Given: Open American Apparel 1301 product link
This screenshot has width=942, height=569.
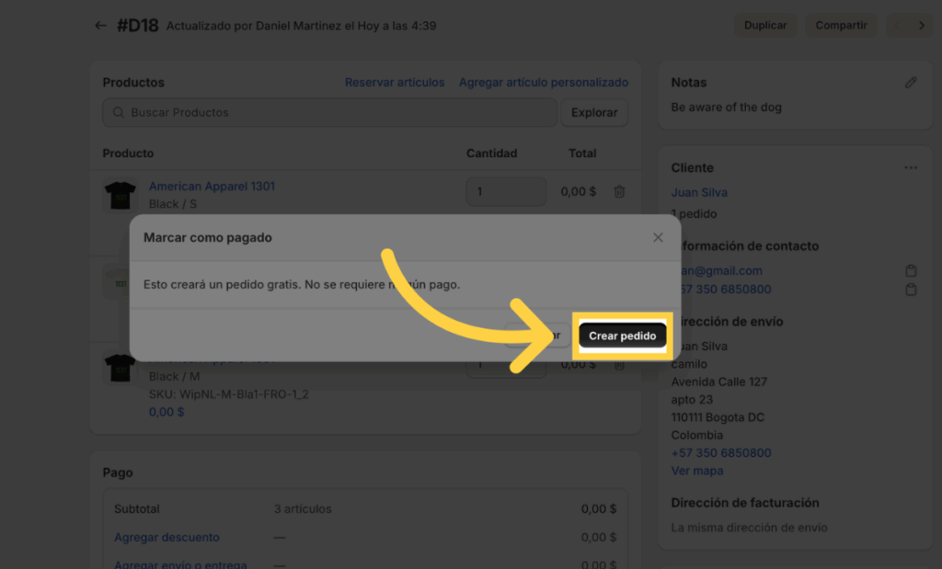Looking at the screenshot, I should point(212,187).
